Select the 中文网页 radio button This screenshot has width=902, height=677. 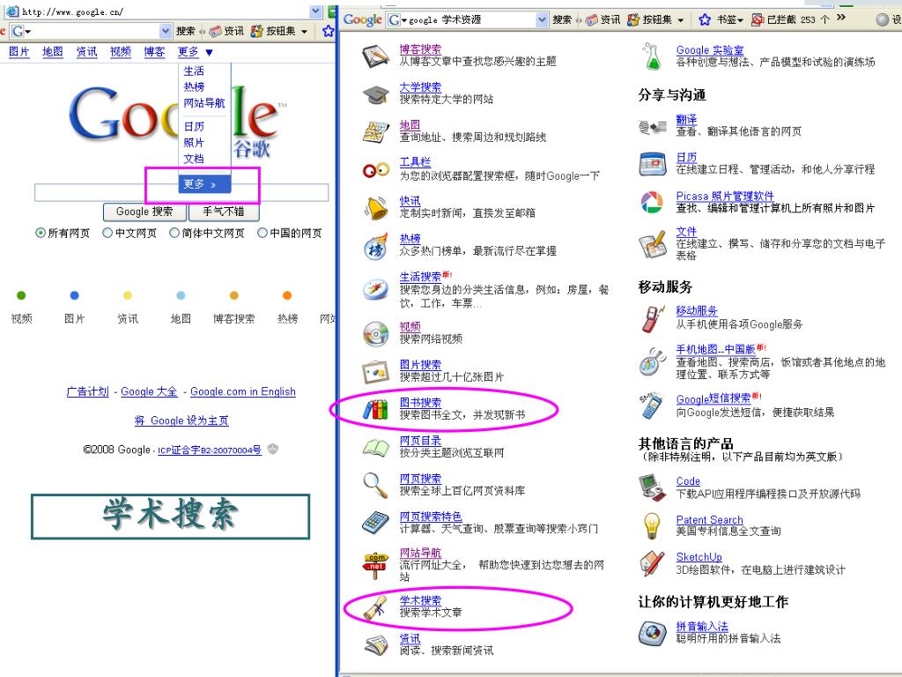point(107,233)
